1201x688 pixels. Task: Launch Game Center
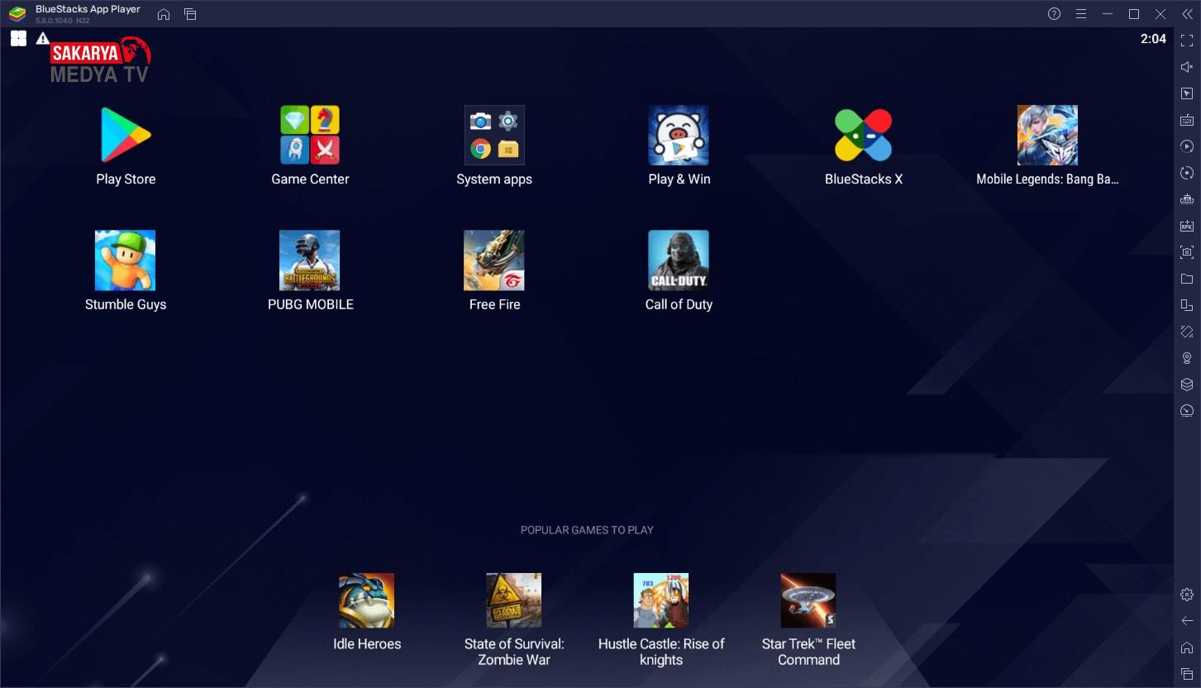click(x=310, y=136)
